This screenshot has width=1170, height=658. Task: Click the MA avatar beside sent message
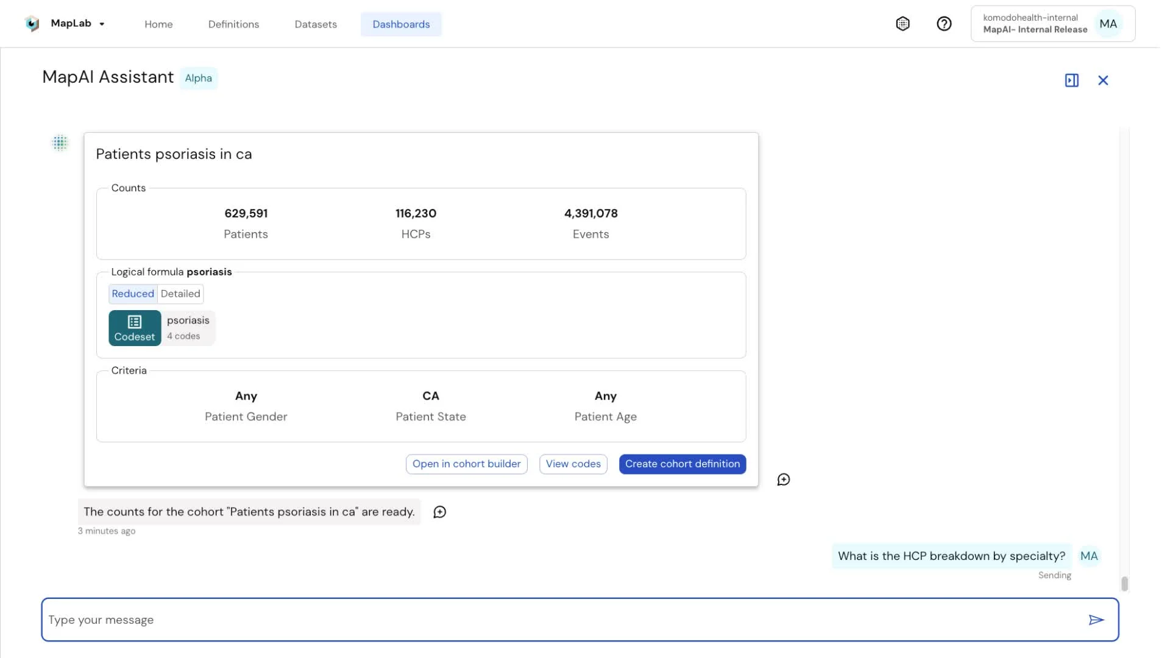(1088, 556)
